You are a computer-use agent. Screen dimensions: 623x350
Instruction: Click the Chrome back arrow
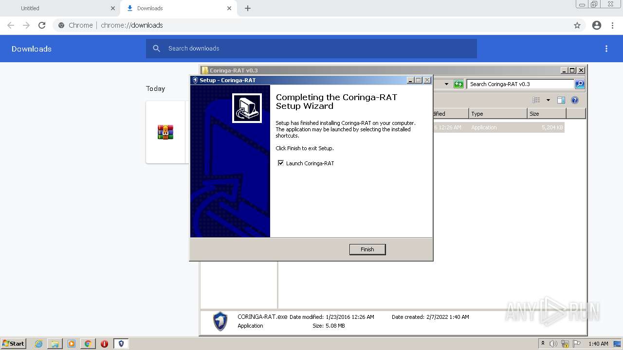11,25
